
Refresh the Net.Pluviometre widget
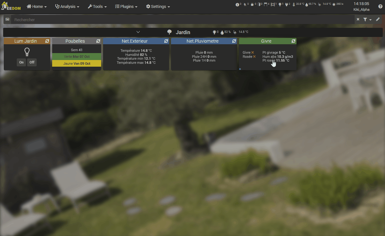(234, 41)
